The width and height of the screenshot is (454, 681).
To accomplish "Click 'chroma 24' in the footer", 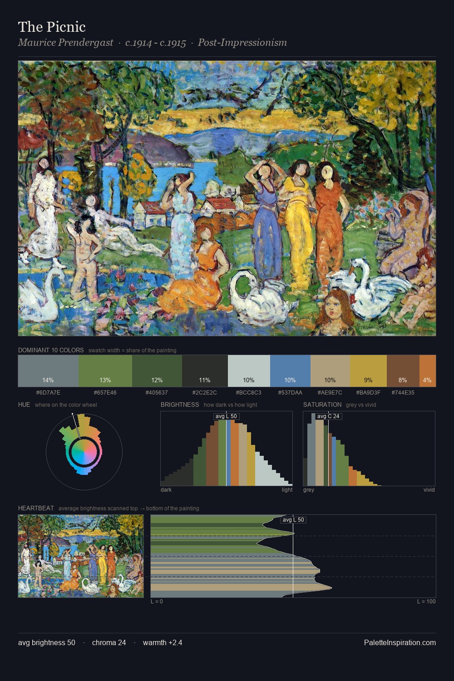I will (x=109, y=642).
